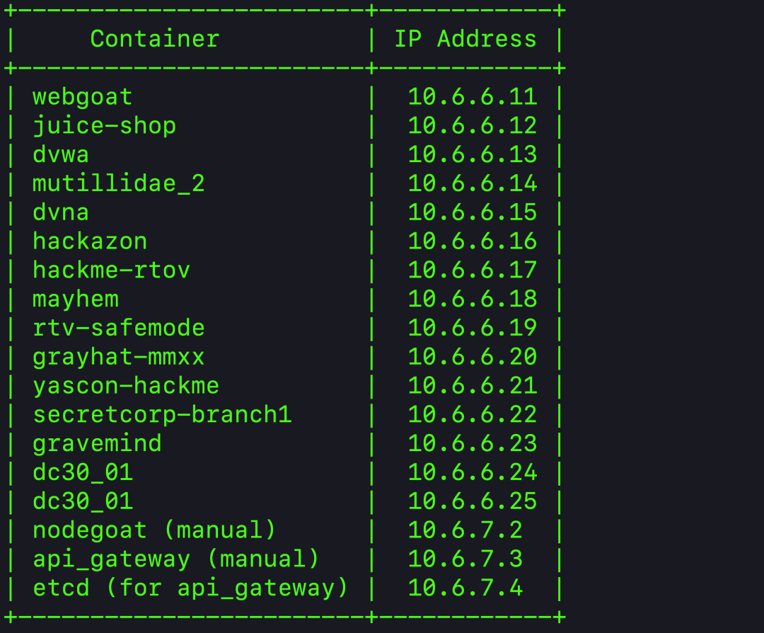Click the Container column header

(155, 39)
